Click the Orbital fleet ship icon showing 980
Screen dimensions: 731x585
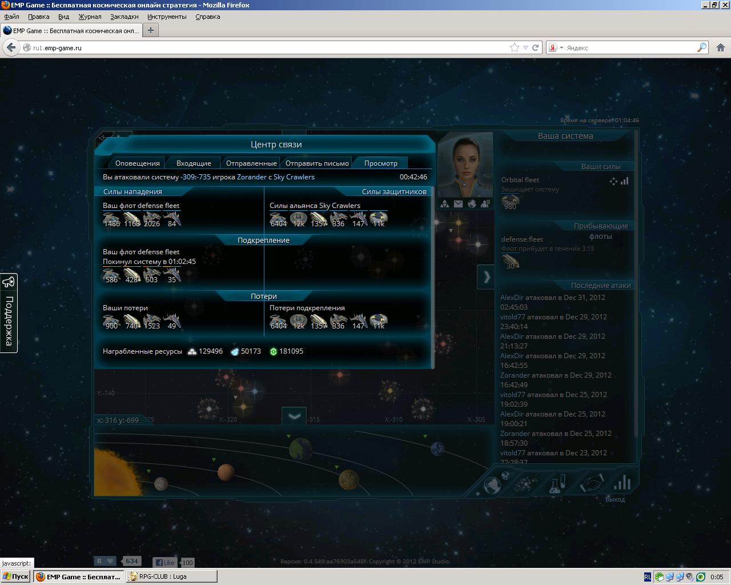point(510,202)
